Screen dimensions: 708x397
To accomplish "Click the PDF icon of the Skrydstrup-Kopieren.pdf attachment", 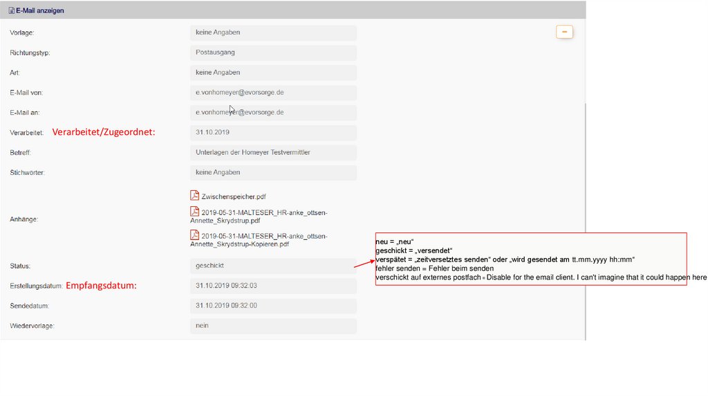I will (x=195, y=235).
